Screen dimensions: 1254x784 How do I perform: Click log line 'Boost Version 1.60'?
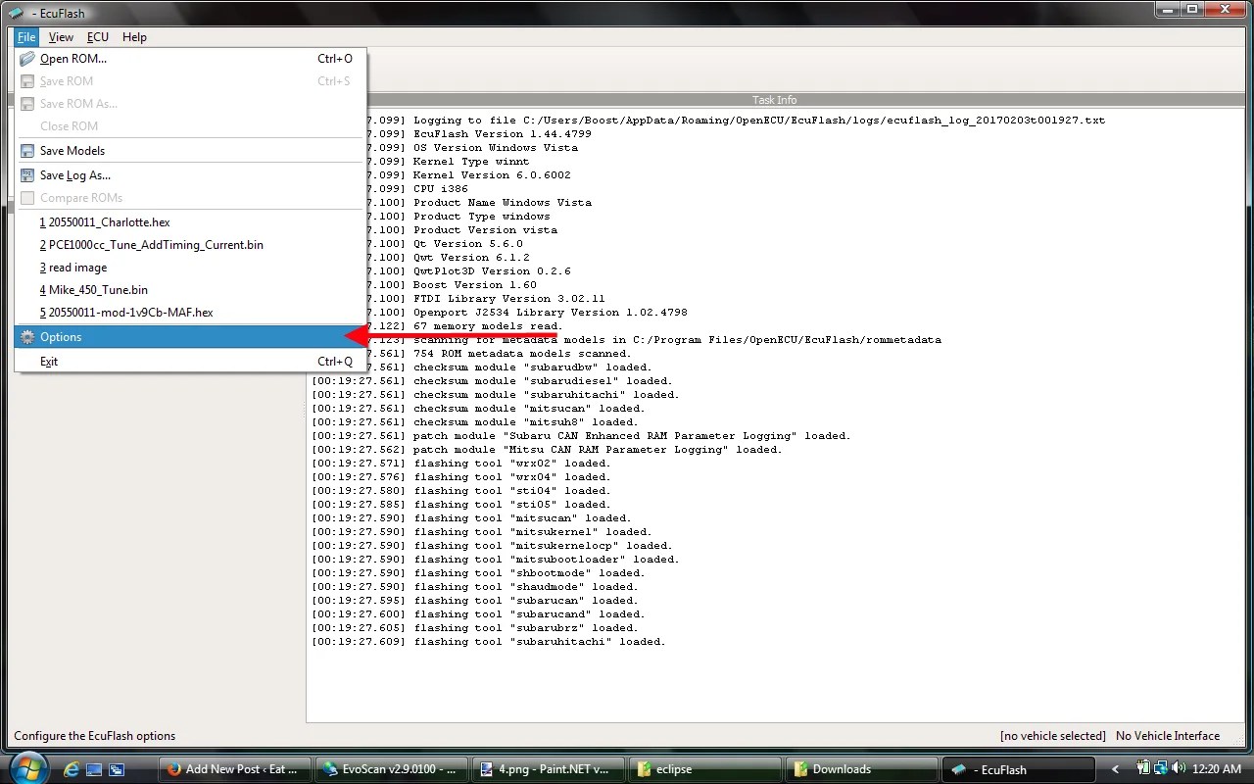click(x=475, y=285)
